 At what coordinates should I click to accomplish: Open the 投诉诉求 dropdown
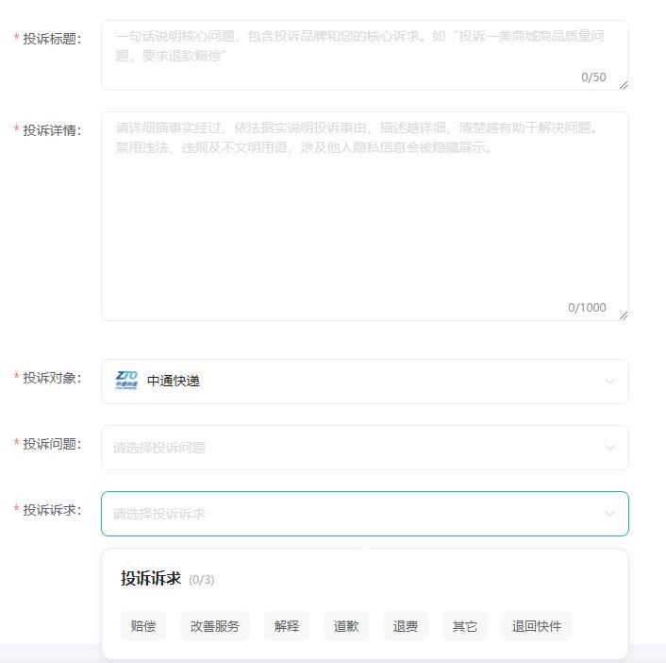[364, 514]
